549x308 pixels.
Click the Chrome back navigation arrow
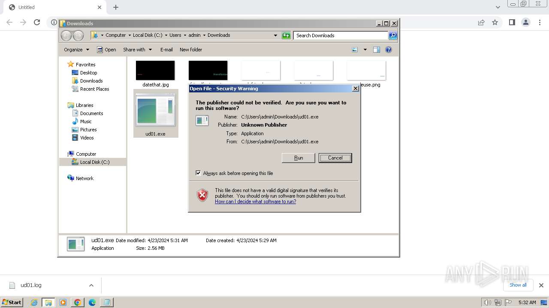[9, 22]
